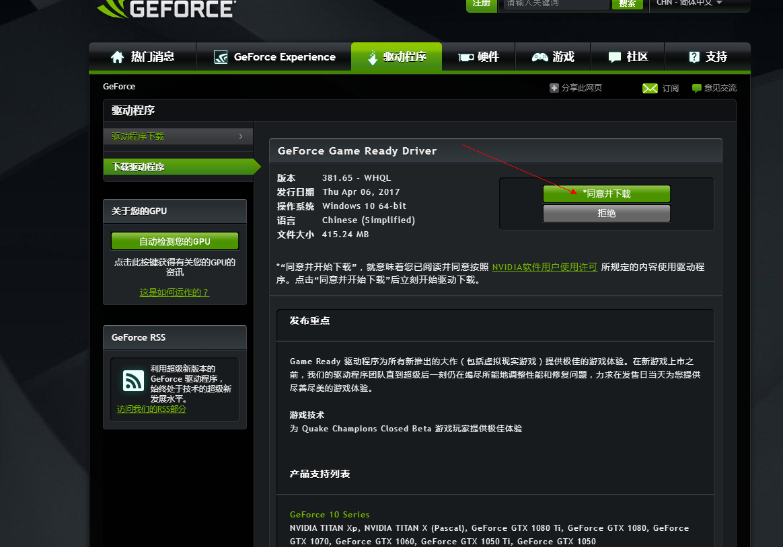783x547 pixels.
Task: Focus the keyword search input field
Action: [x=556, y=3]
